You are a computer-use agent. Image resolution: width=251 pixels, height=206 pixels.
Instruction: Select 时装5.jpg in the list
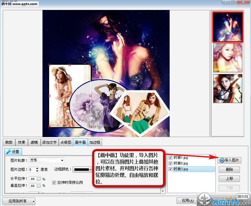(181, 163)
